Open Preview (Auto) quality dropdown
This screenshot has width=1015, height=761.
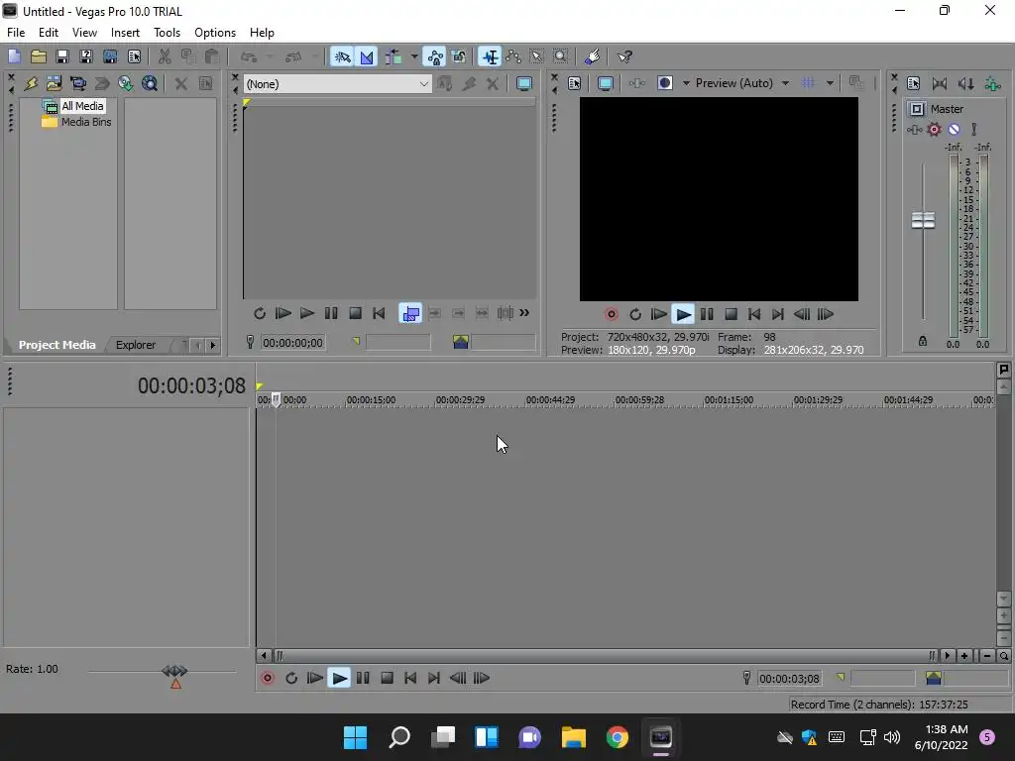785,83
